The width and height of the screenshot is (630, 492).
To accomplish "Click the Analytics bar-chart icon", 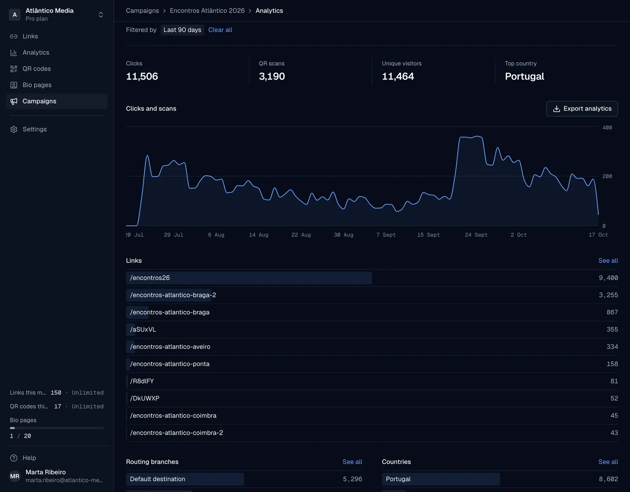I will 14,52.
